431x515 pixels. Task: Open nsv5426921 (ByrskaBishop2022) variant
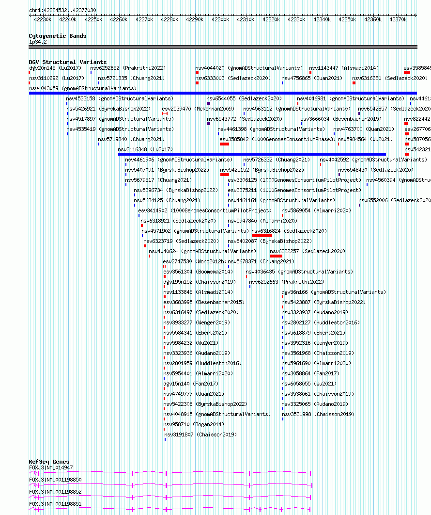pos(108,109)
